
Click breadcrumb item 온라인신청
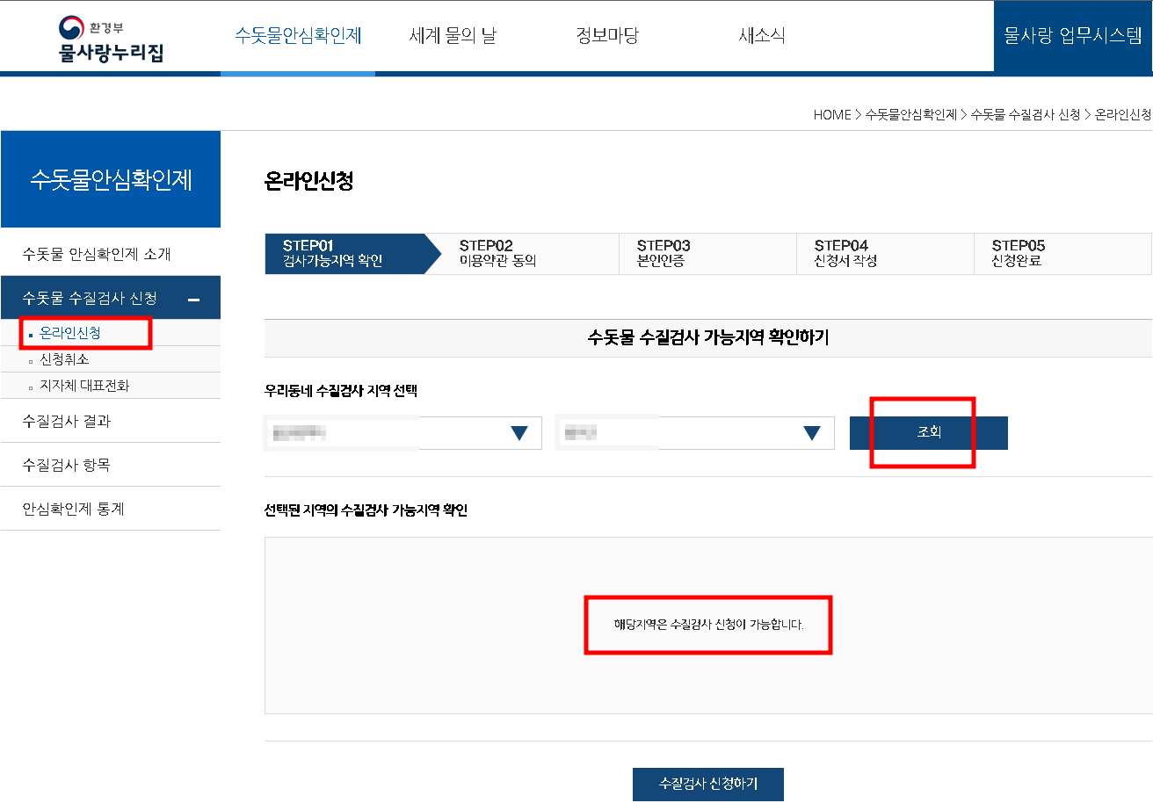(x=1123, y=114)
